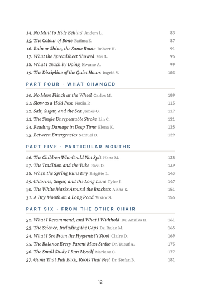Click the Part Four What Changed heading
Screen dimensions: 201x302
[x=70, y=84]
